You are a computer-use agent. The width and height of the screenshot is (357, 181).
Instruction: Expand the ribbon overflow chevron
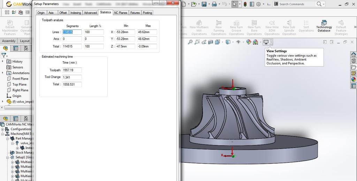(x=355, y=27)
